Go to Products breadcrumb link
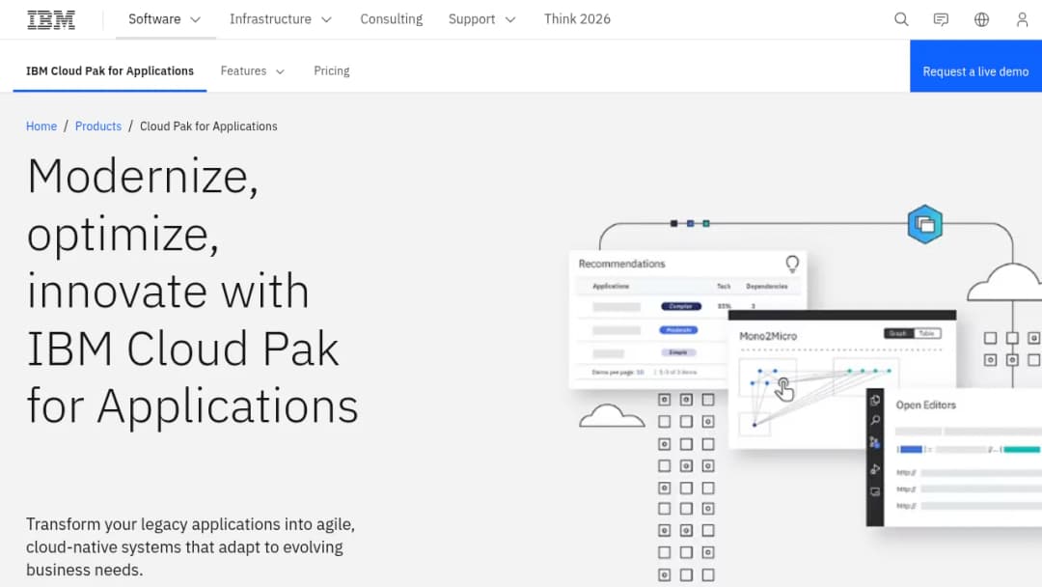Viewport: 1042px width, 587px height. pyautogui.click(x=98, y=126)
